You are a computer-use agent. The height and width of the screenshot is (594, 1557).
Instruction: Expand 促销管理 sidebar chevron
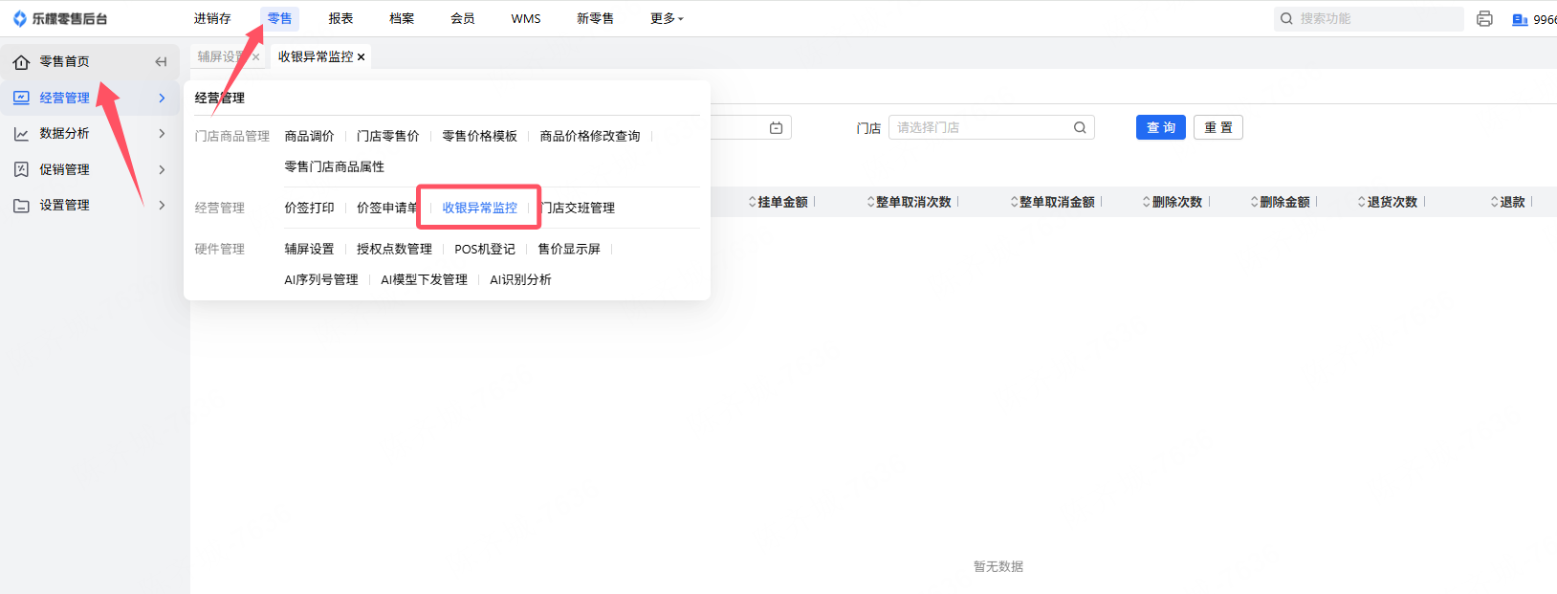pos(162,169)
